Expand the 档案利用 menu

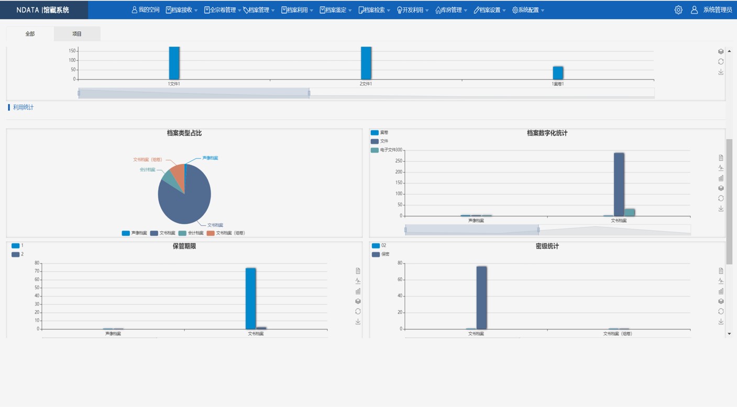click(x=297, y=10)
